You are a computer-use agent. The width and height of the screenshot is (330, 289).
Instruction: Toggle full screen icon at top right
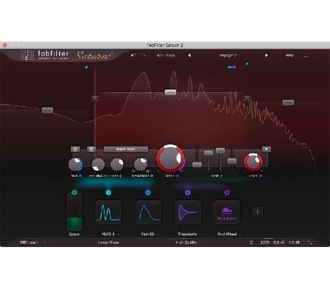point(306,56)
